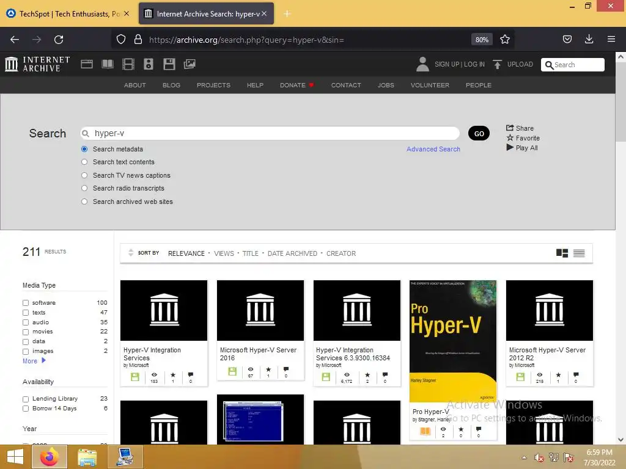Screen dimensions: 626x469
Task: Open the Pocket save icon
Action: 567,39
